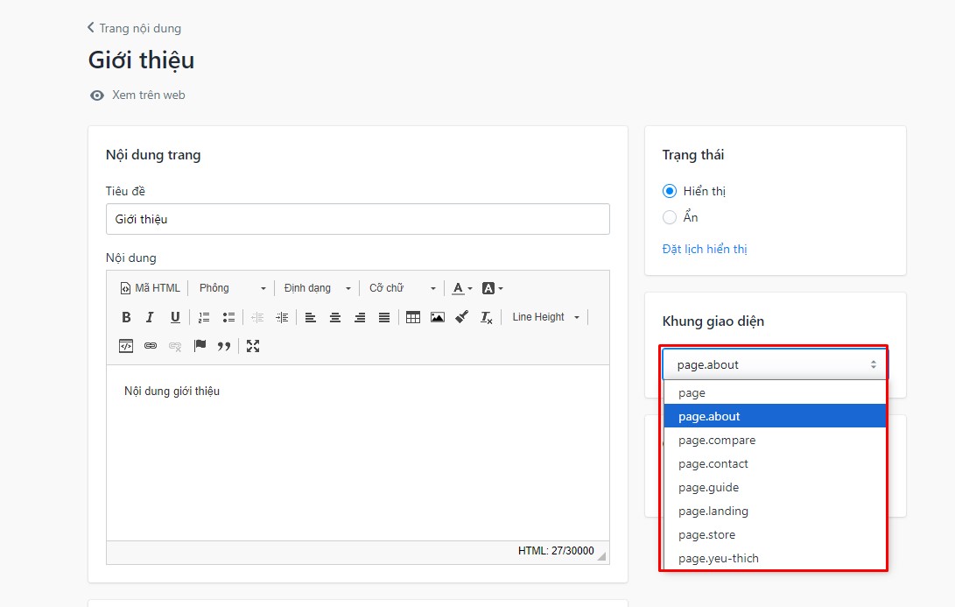Open the Định dạng format dropdown
The image size is (955, 607).
click(318, 288)
